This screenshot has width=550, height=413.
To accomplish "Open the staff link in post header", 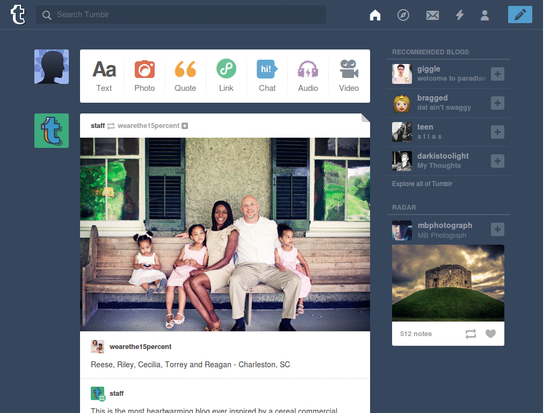I will pos(98,126).
